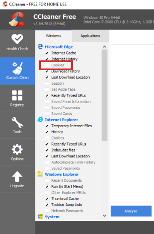Click Internet Explorer History label
This screenshot has width=154, height=234.
point(57,132)
